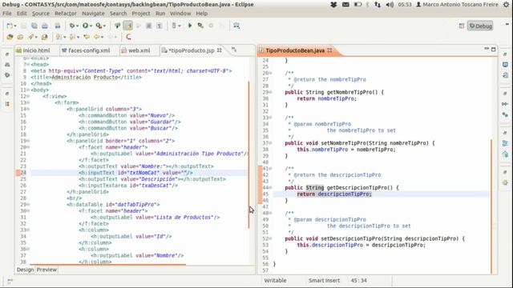Collapse the f:view fold at line 12
The height and width of the screenshot is (288, 513).
pos(29,96)
